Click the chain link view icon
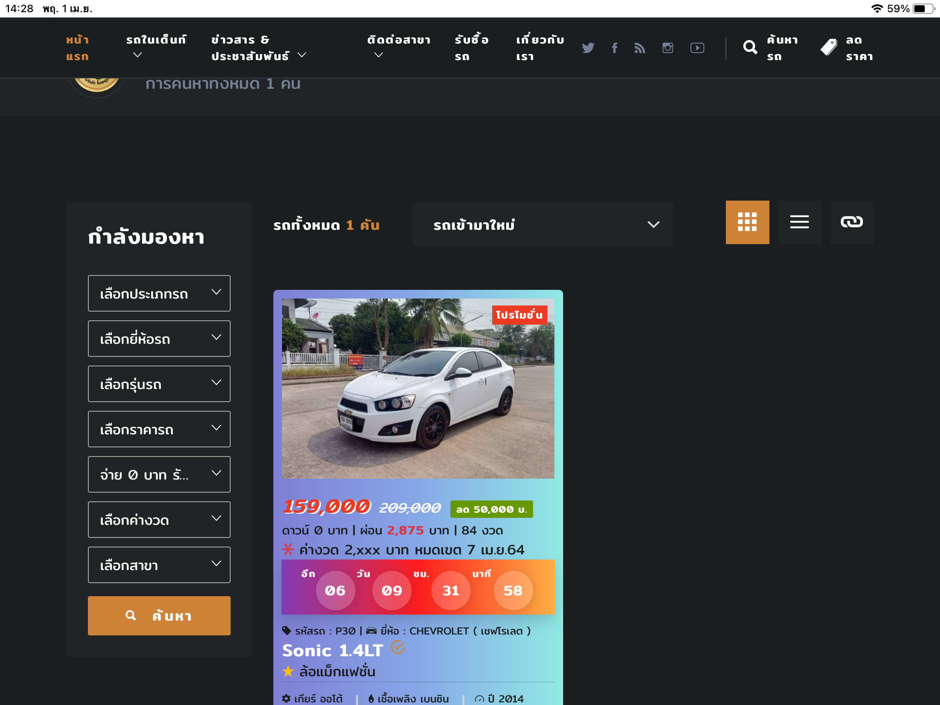 click(x=852, y=222)
